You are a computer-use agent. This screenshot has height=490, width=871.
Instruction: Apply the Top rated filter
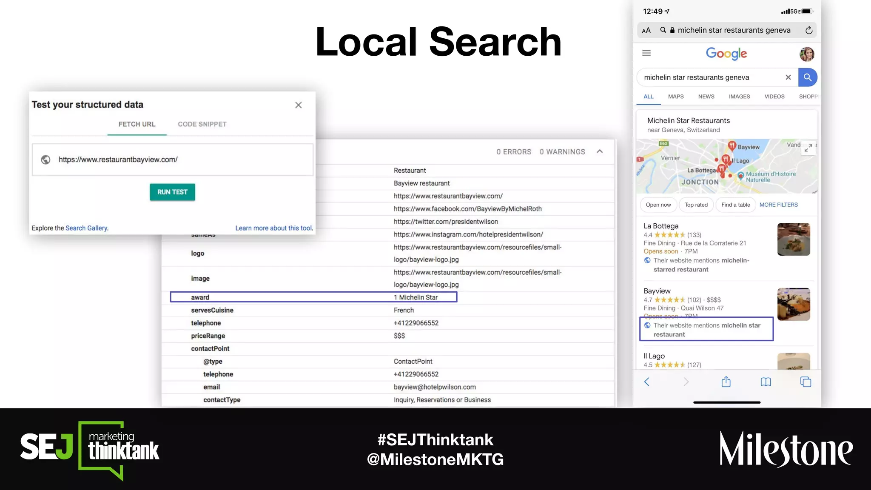[696, 205]
